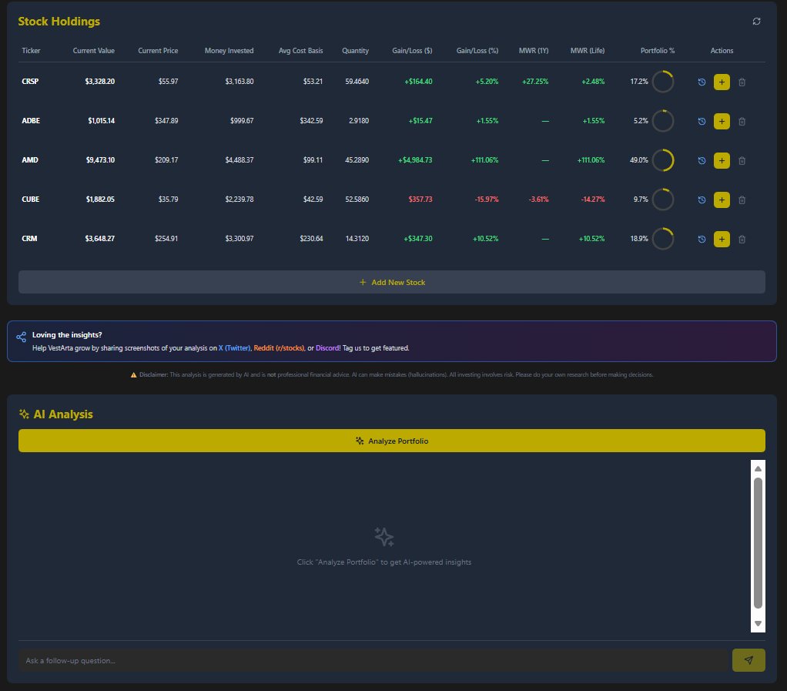Click AMD current value $9,473.10
Viewport: 787px width, 691px height.
pos(100,159)
